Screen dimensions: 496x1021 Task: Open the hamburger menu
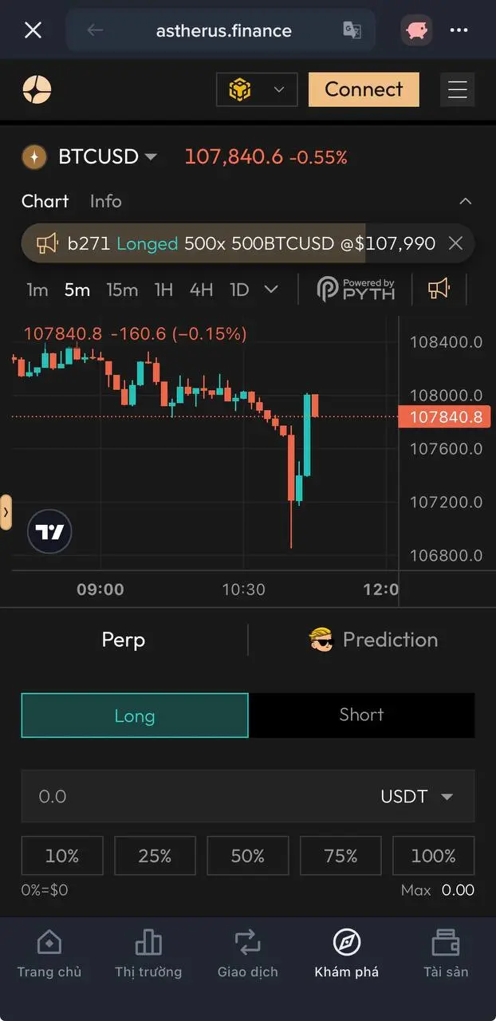(457, 89)
